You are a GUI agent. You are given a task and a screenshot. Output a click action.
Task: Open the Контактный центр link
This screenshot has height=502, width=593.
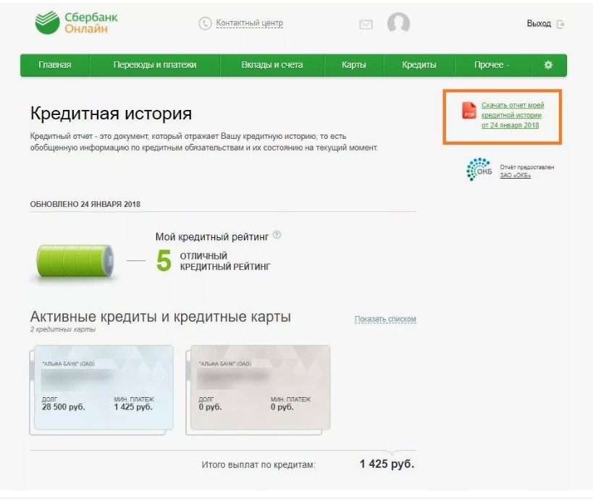(250, 23)
